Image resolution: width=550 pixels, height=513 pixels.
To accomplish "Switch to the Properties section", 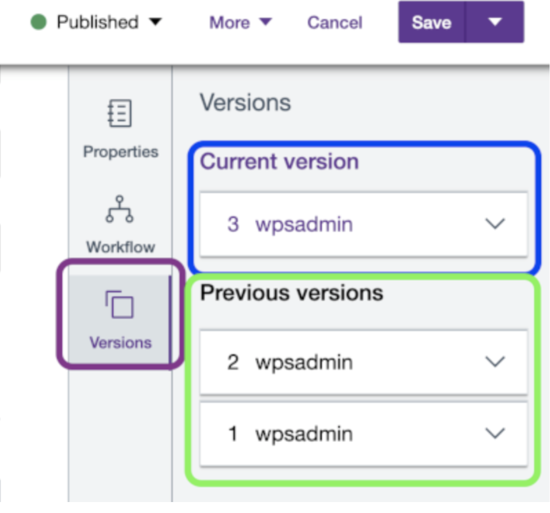I will (120, 152).
